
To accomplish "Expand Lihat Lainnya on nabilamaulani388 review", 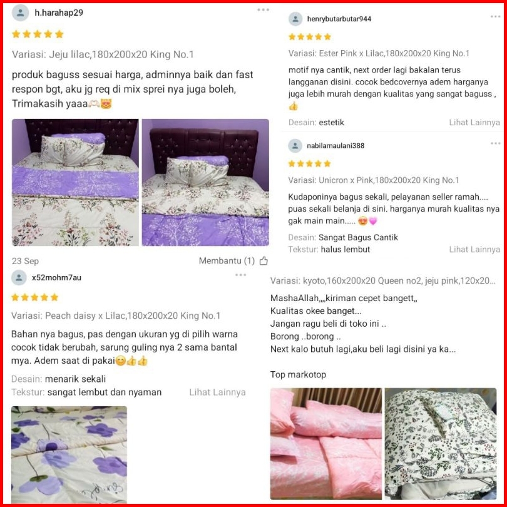I will point(474,249).
